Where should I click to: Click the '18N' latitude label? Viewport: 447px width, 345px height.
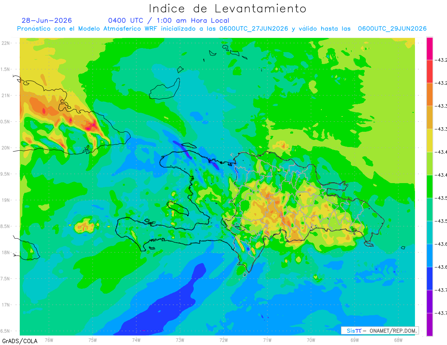(x=6, y=252)
